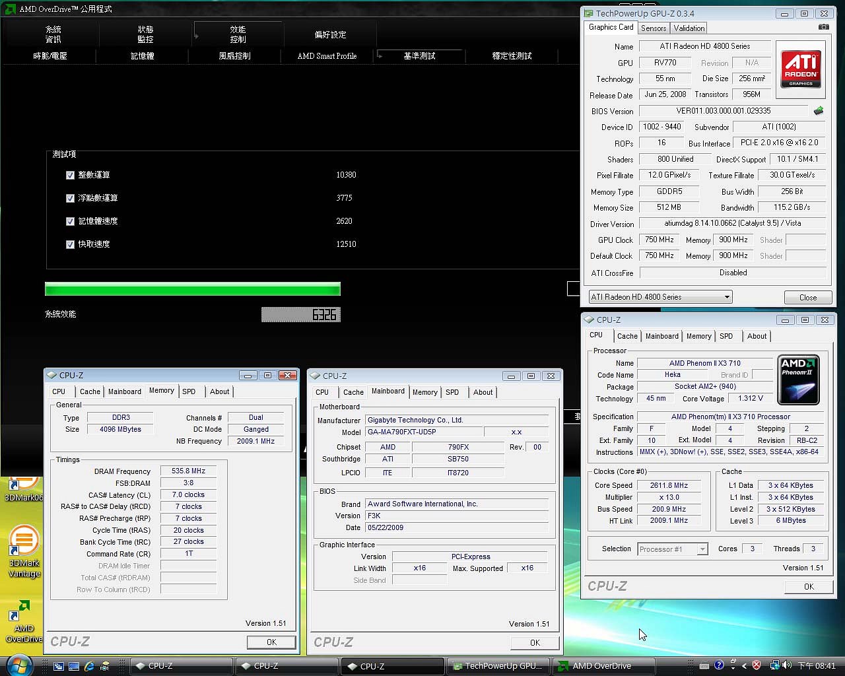This screenshot has height=676, width=845.
Task: Click the 6326 system score display
Action: point(301,315)
